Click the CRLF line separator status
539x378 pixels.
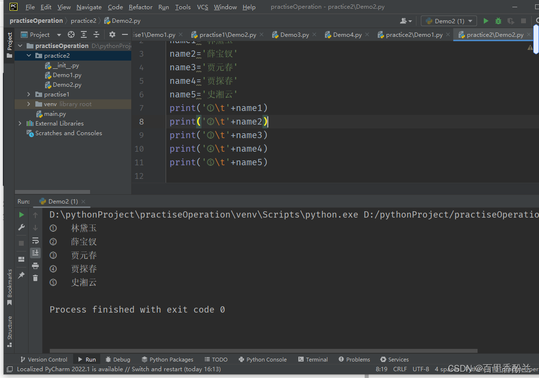[x=400, y=369]
